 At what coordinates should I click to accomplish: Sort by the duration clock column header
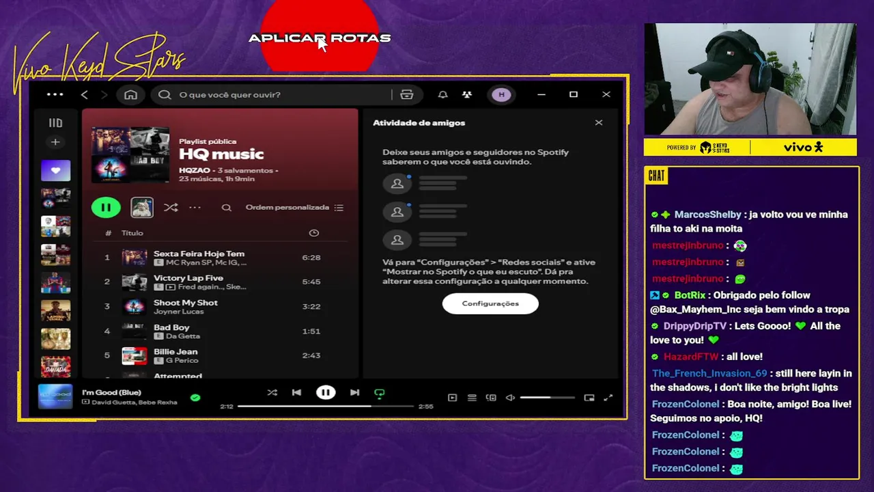point(314,233)
